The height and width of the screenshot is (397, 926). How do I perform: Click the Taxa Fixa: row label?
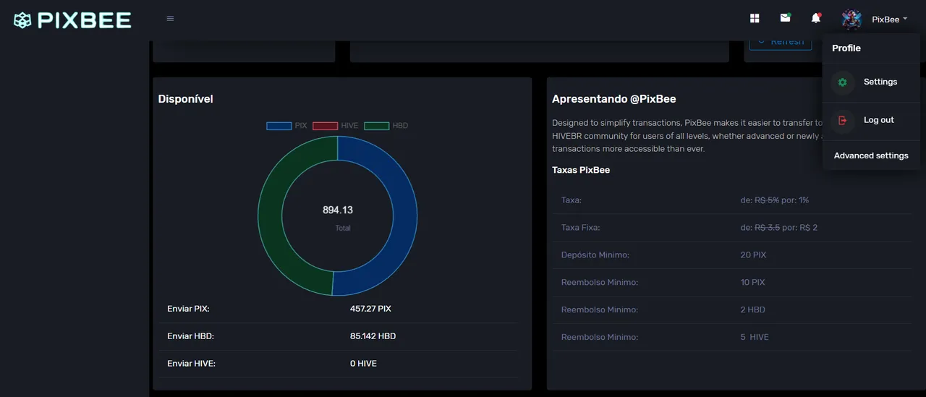(x=581, y=228)
